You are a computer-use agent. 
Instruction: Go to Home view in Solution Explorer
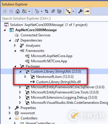(x=18, y=11)
